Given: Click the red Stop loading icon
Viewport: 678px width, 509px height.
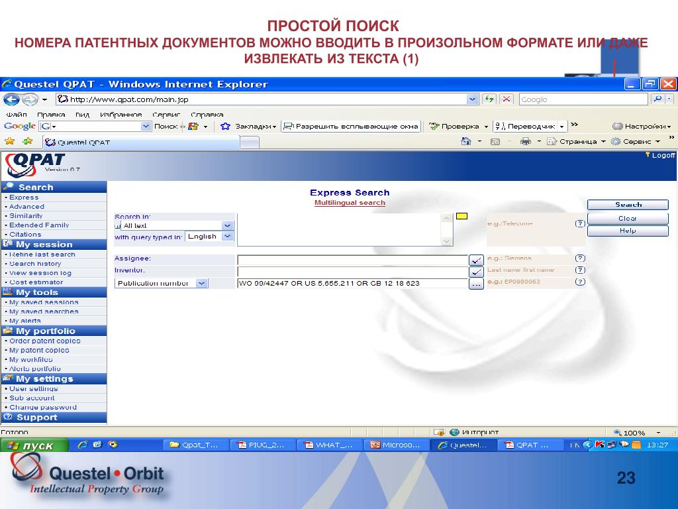Looking at the screenshot, I should pos(507,99).
